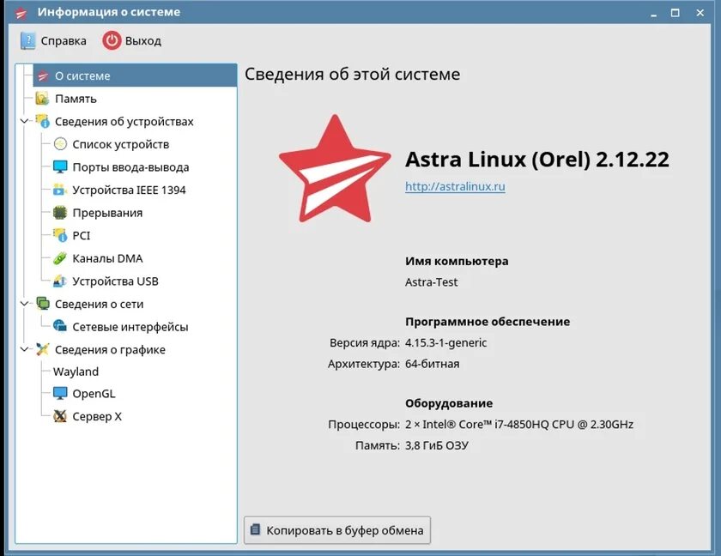Click the Сведения о сети monitors icon

pos(43,303)
